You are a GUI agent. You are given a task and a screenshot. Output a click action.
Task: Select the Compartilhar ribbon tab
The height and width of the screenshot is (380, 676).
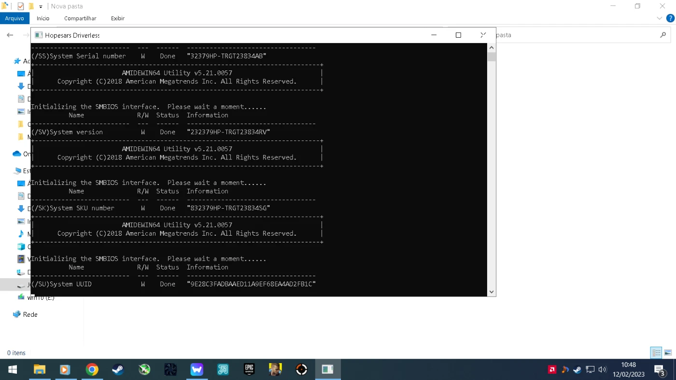[80, 18]
